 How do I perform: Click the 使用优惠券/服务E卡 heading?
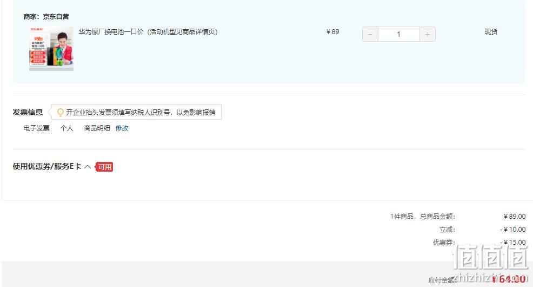coord(47,166)
